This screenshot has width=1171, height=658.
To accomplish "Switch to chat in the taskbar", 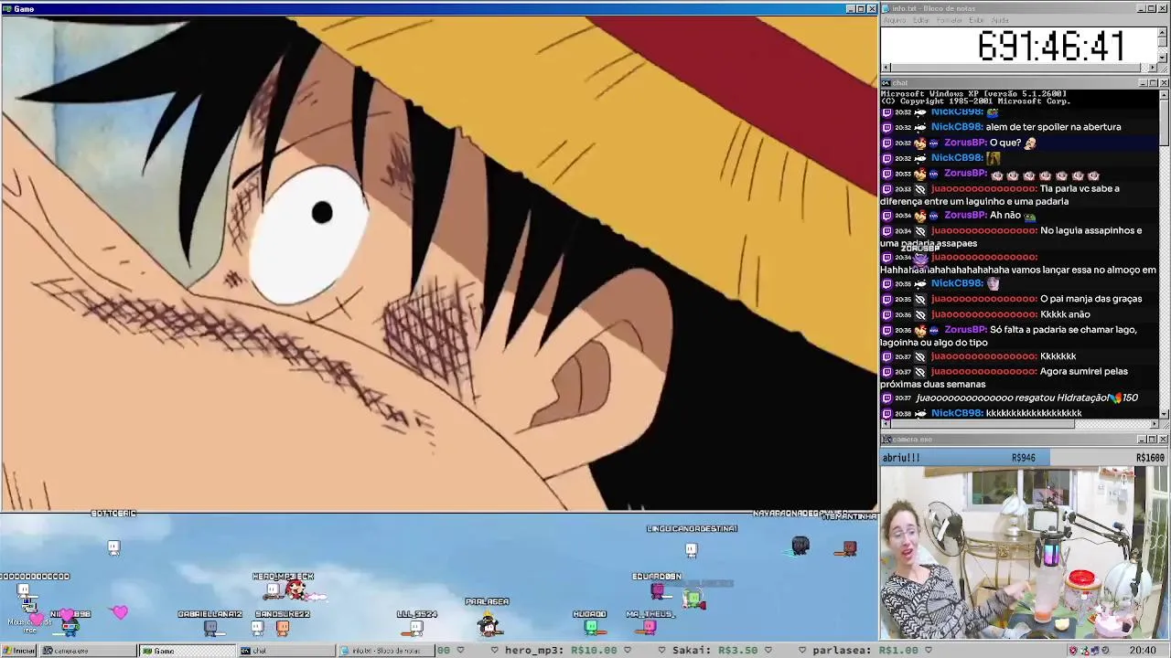I will pos(286,651).
